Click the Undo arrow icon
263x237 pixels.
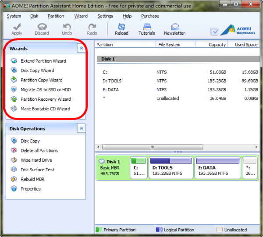67,27
